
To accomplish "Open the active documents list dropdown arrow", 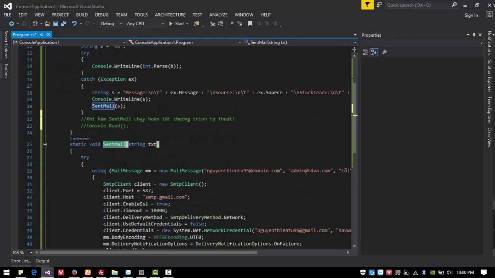I will click(x=355, y=35).
